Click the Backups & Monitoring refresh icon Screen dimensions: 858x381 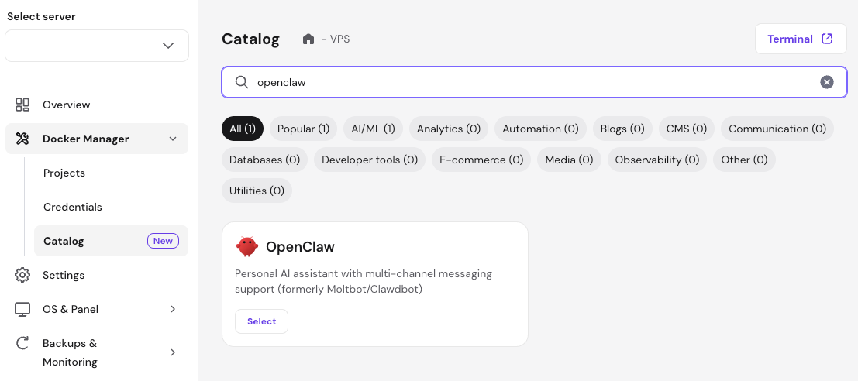tap(22, 343)
